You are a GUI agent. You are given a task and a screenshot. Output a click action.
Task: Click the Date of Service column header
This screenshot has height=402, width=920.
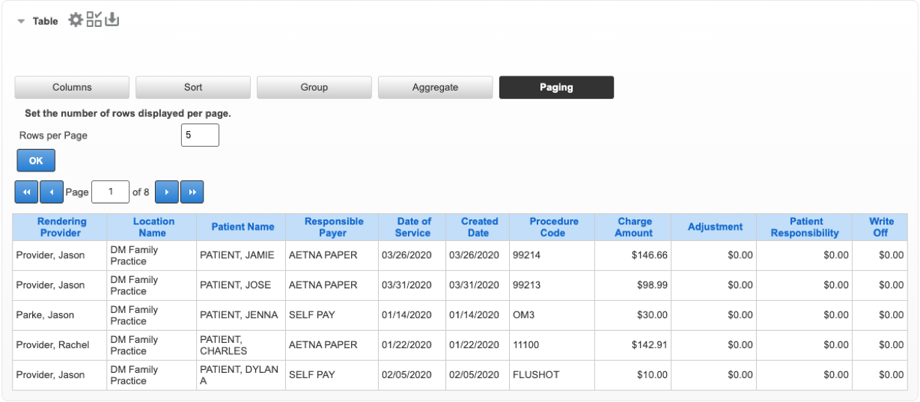(x=414, y=227)
